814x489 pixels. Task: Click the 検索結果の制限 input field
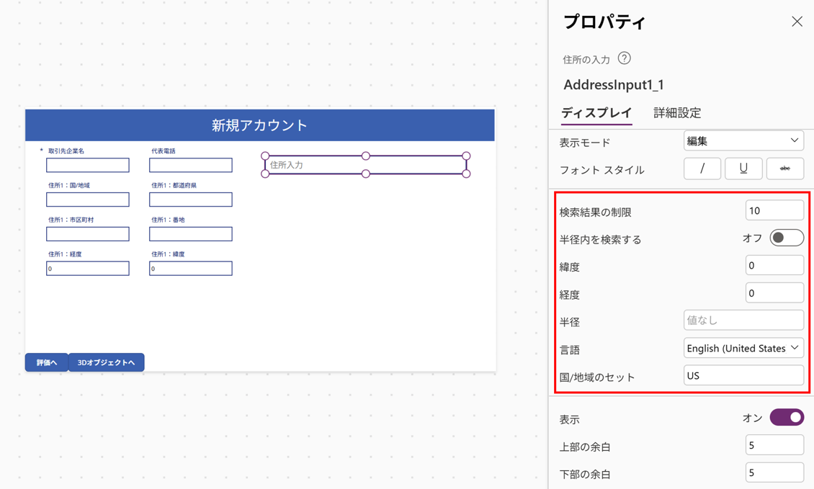pos(774,211)
